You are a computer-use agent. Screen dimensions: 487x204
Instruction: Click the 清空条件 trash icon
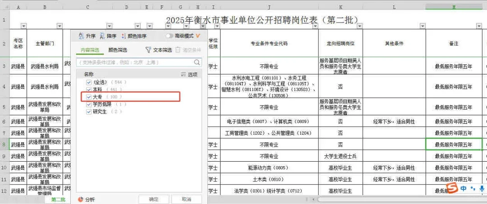(x=178, y=50)
